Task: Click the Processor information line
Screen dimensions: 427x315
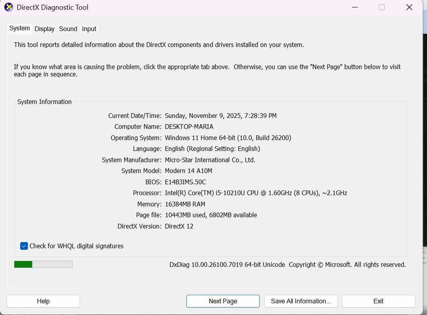Action: point(256,193)
